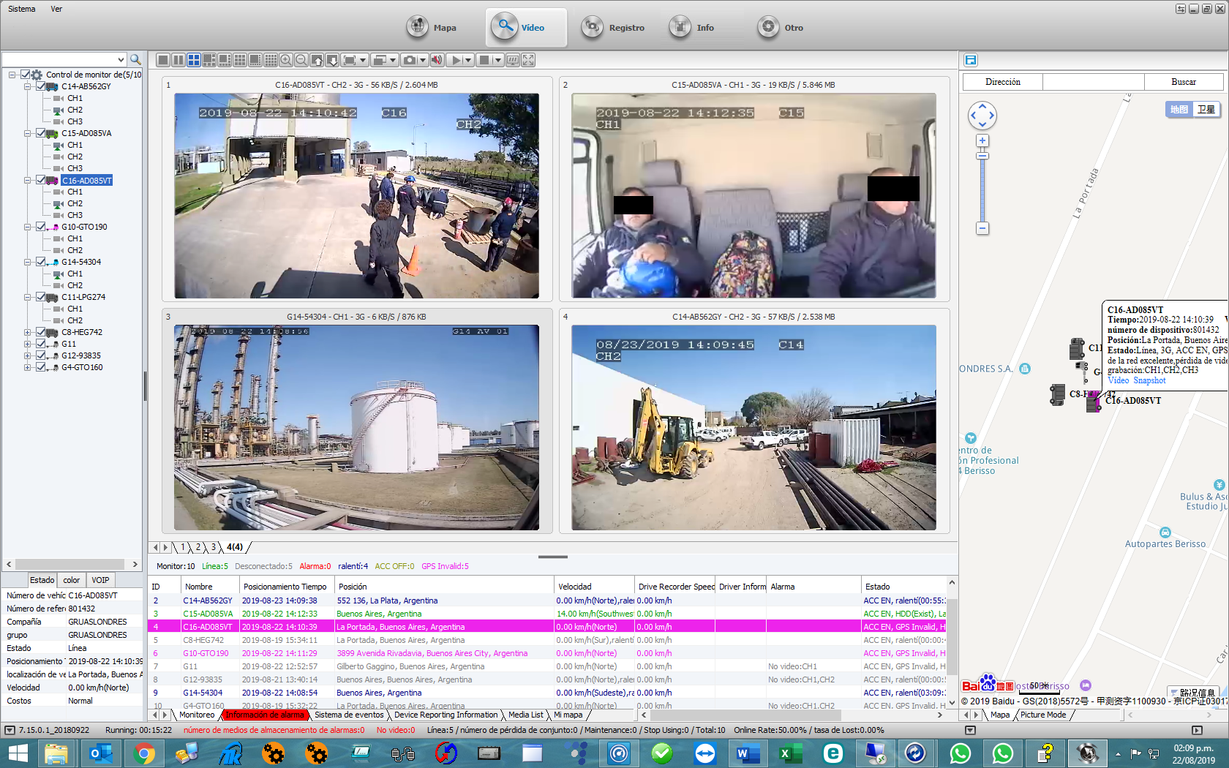Switch to the Sistema de eventos tab
This screenshot has height=768, width=1229.
coord(349,715)
